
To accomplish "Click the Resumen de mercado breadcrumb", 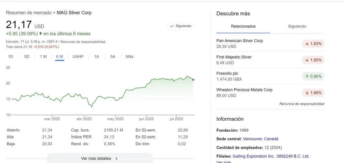I will pyautogui.click(x=28, y=13).
